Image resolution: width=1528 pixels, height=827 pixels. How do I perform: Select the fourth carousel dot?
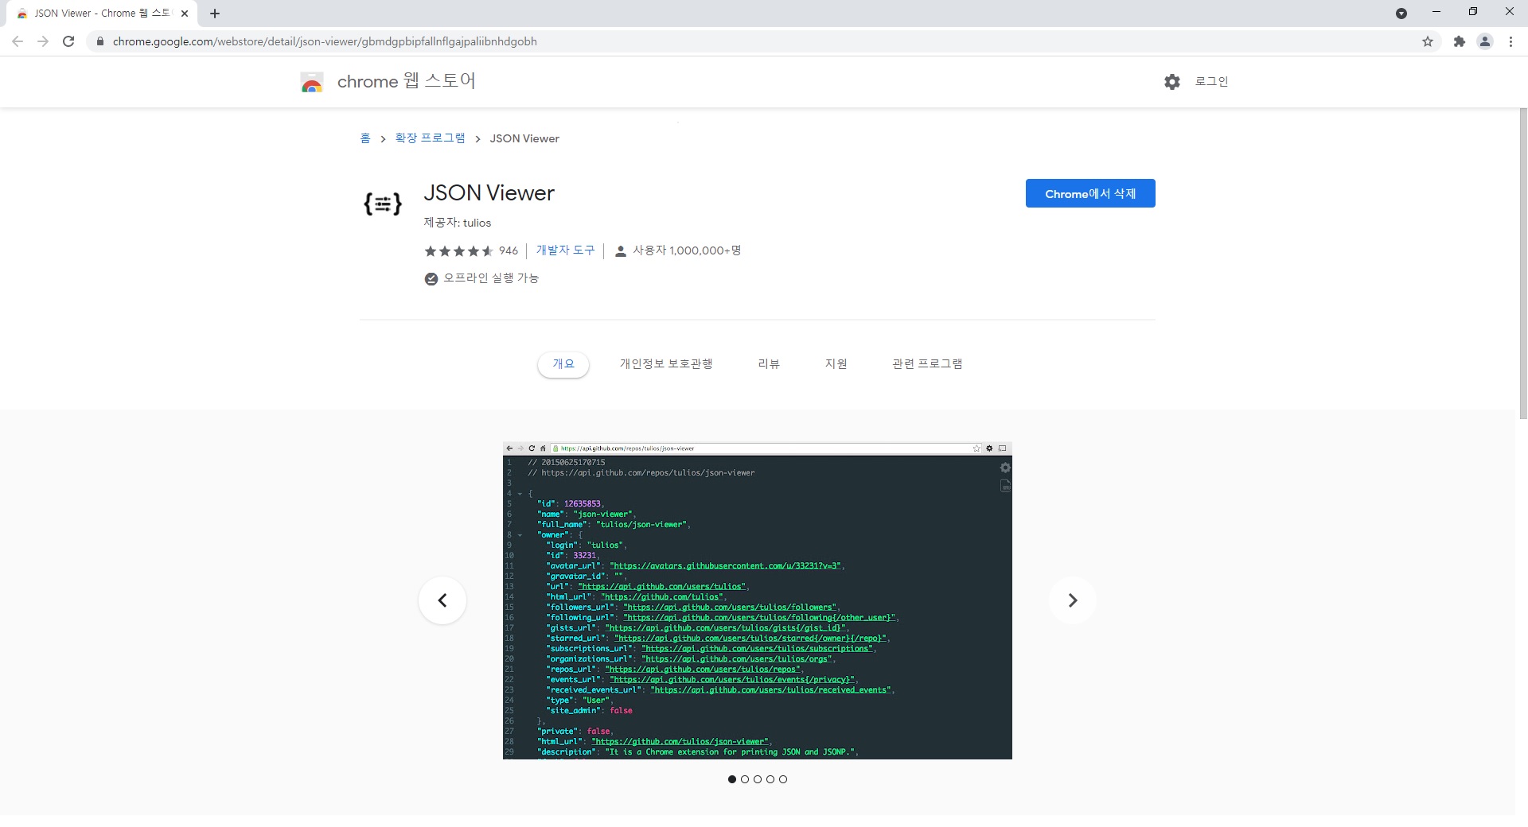(x=770, y=779)
